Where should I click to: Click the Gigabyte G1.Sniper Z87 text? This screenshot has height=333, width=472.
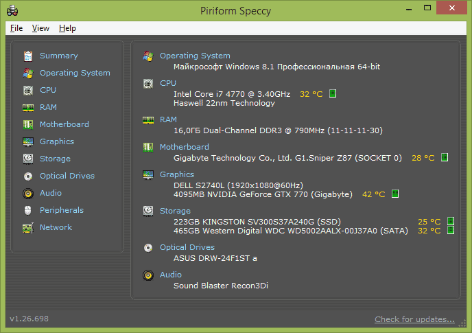click(287, 158)
